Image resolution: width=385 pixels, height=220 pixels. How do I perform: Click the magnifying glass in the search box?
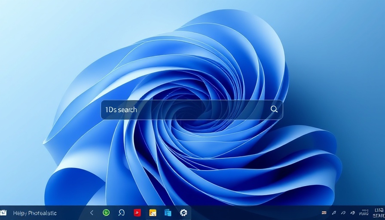(274, 109)
